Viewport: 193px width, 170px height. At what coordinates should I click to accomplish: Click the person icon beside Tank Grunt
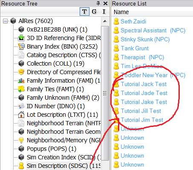pos(116,48)
